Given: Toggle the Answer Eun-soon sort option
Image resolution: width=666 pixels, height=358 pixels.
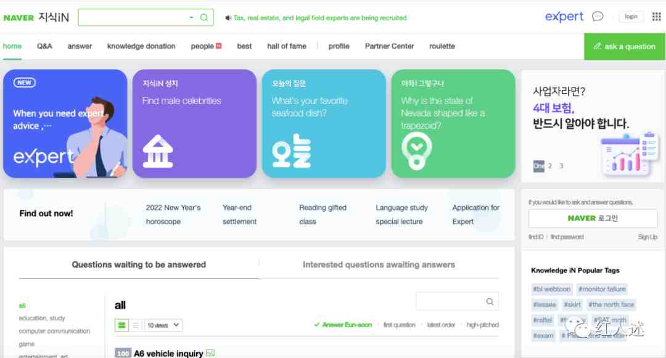Looking at the screenshot, I should click(343, 325).
